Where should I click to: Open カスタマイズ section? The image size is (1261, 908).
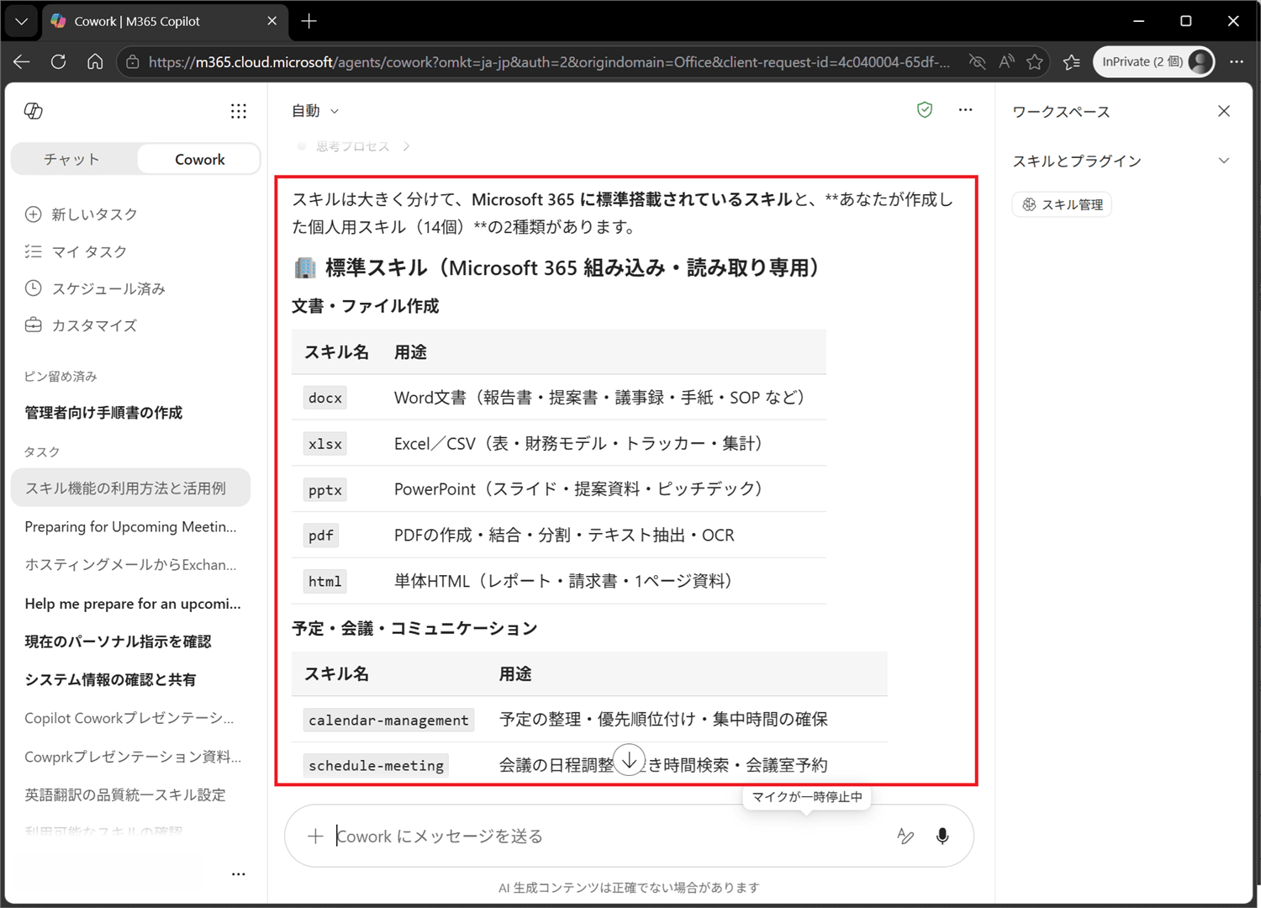click(81, 325)
